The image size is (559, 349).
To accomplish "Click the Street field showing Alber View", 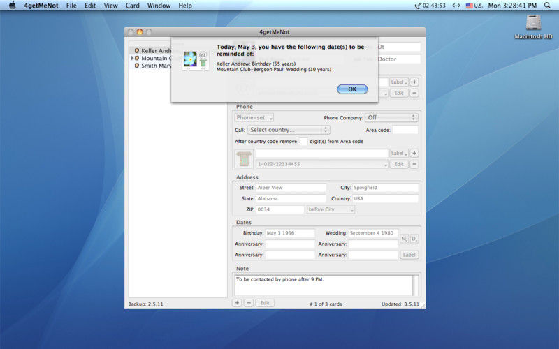I will [x=291, y=188].
